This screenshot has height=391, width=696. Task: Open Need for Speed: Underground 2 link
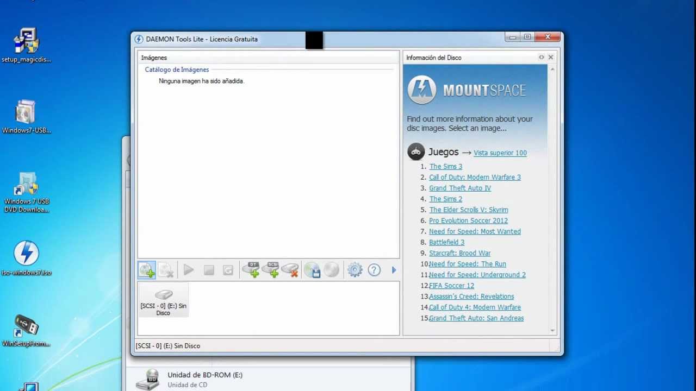pyautogui.click(x=477, y=275)
